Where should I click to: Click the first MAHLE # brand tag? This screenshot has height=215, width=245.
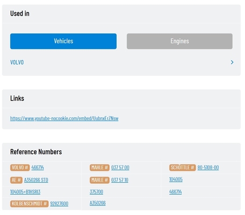pyautogui.click(x=99, y=168)
